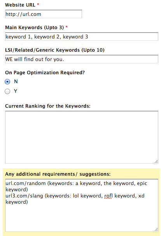Select the N radio button
161x236 pixels.
click(7, 82)
